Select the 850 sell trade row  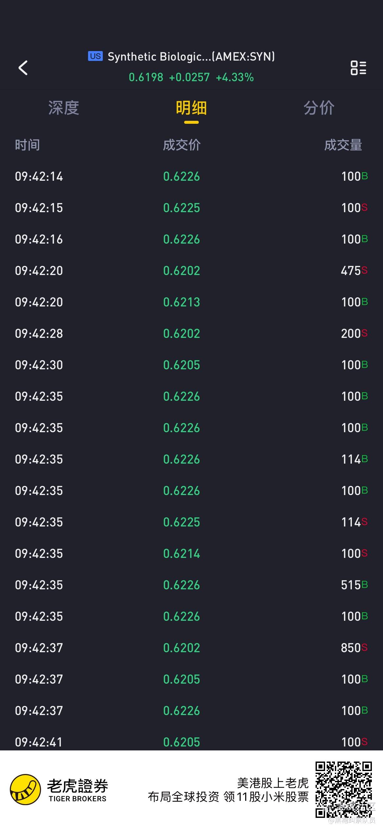191,648
